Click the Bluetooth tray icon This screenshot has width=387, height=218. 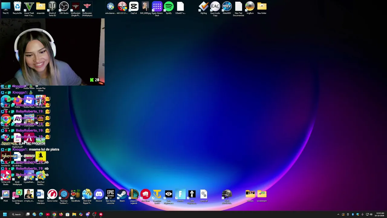(353, 214)
